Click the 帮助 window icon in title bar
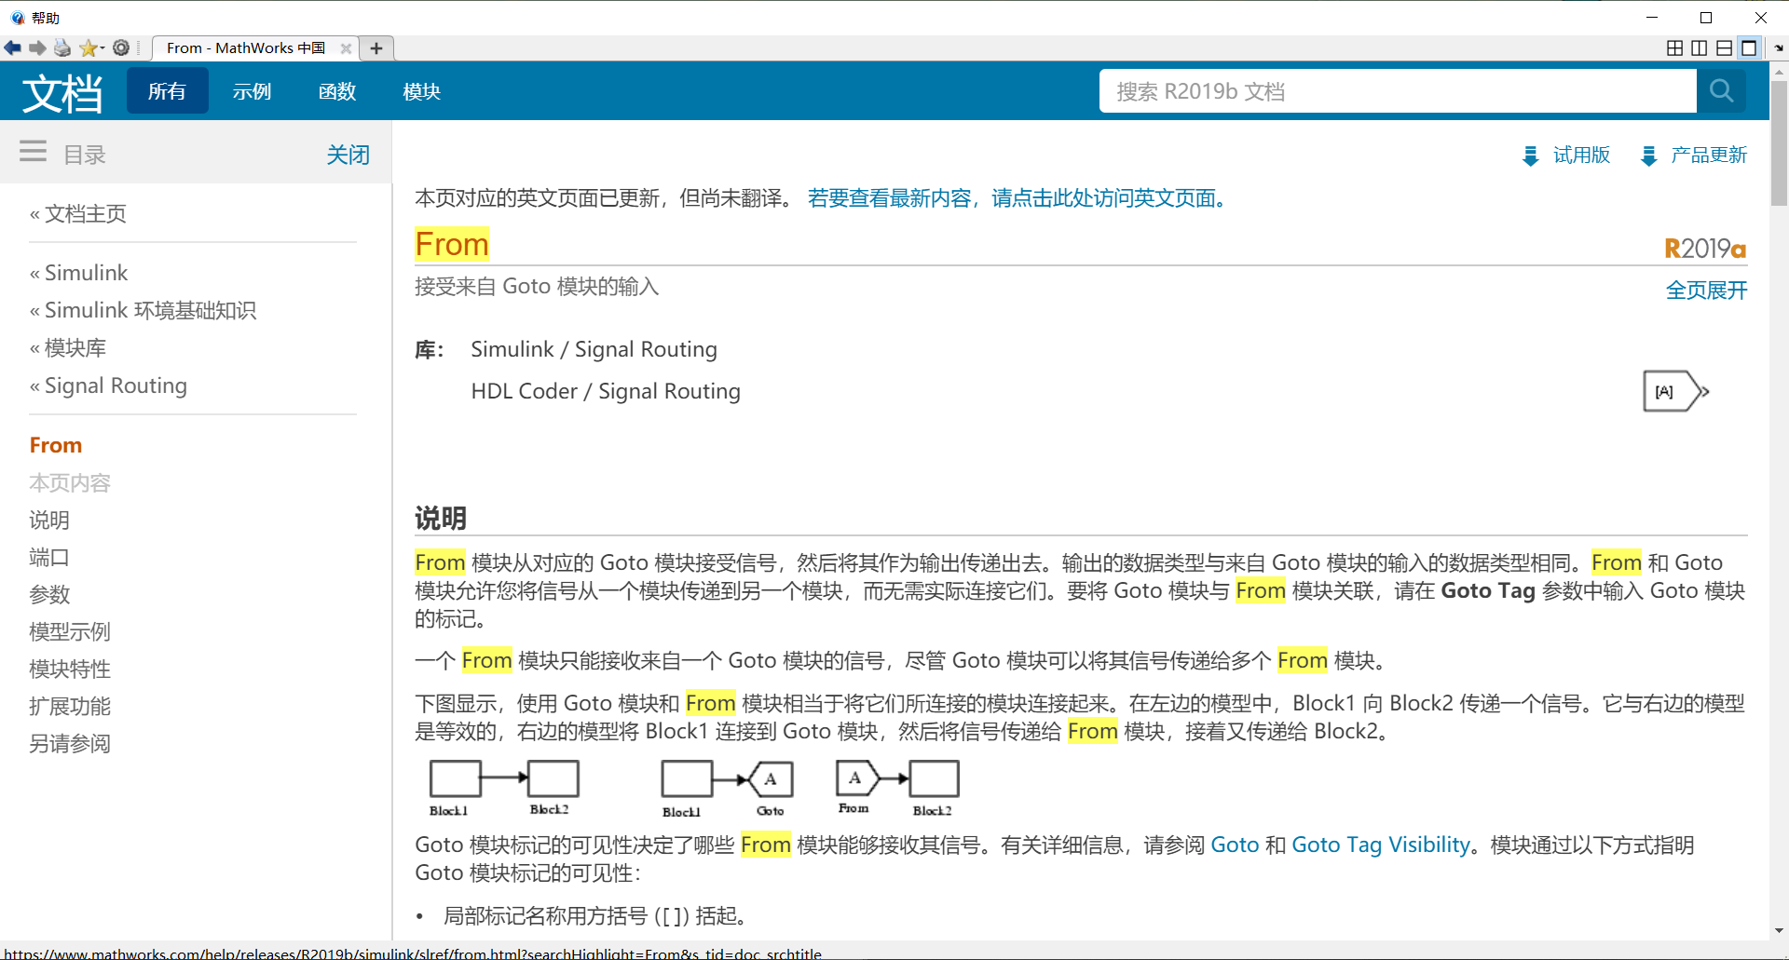Image resolution: width=1789 pixels, height=960 pixels. click(18, 18)
